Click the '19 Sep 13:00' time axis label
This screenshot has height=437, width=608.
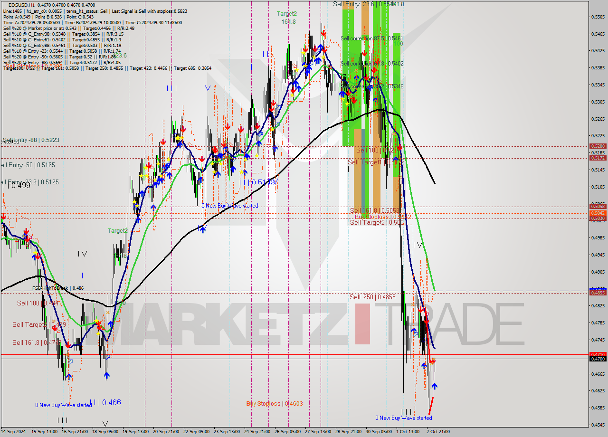point(134,432)
